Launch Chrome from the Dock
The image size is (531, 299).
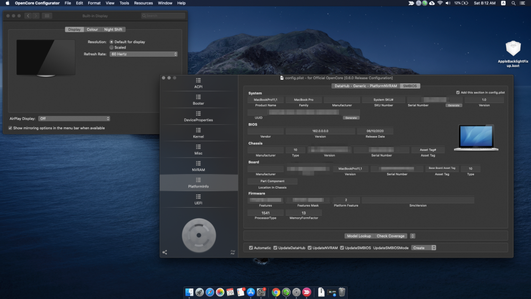(x=276, y=292)
